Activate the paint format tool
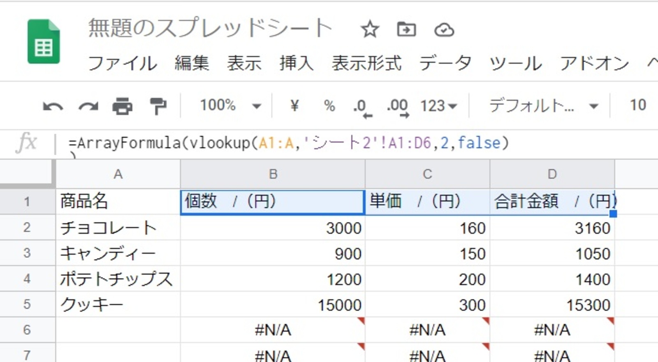This screenshot has height=362, width=658. click(158, 106)
